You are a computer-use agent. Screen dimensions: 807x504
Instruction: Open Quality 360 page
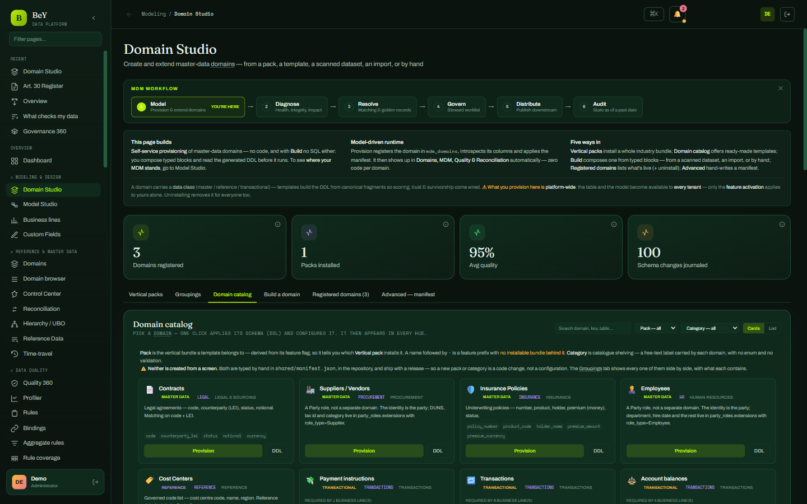pyautogui.click(x=54, y=383)
